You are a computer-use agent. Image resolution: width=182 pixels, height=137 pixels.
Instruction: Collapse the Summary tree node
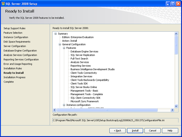coord(56,34)
